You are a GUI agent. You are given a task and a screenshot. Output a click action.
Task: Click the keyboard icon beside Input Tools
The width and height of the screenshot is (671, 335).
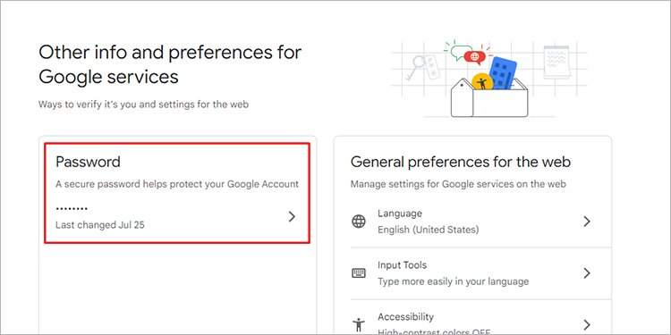(x=359, y=273)
